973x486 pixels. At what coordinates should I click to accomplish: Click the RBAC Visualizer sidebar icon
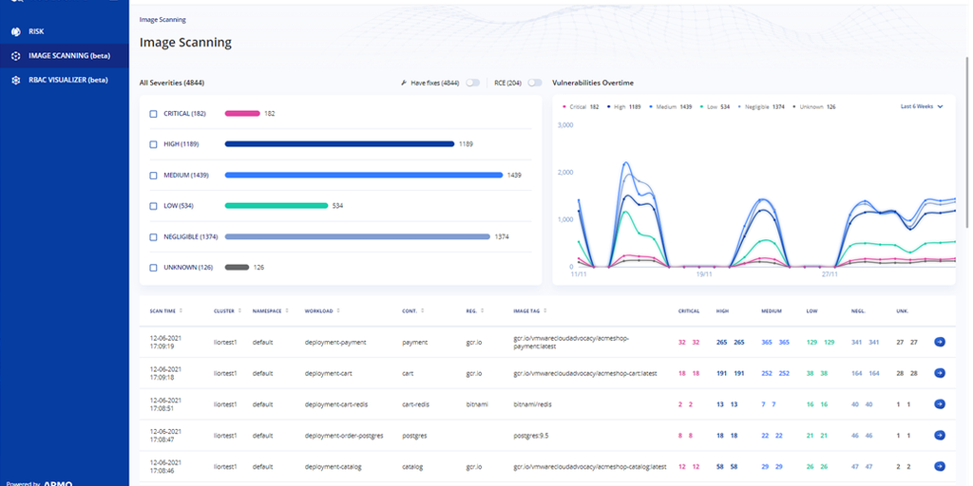pos(15,80)
